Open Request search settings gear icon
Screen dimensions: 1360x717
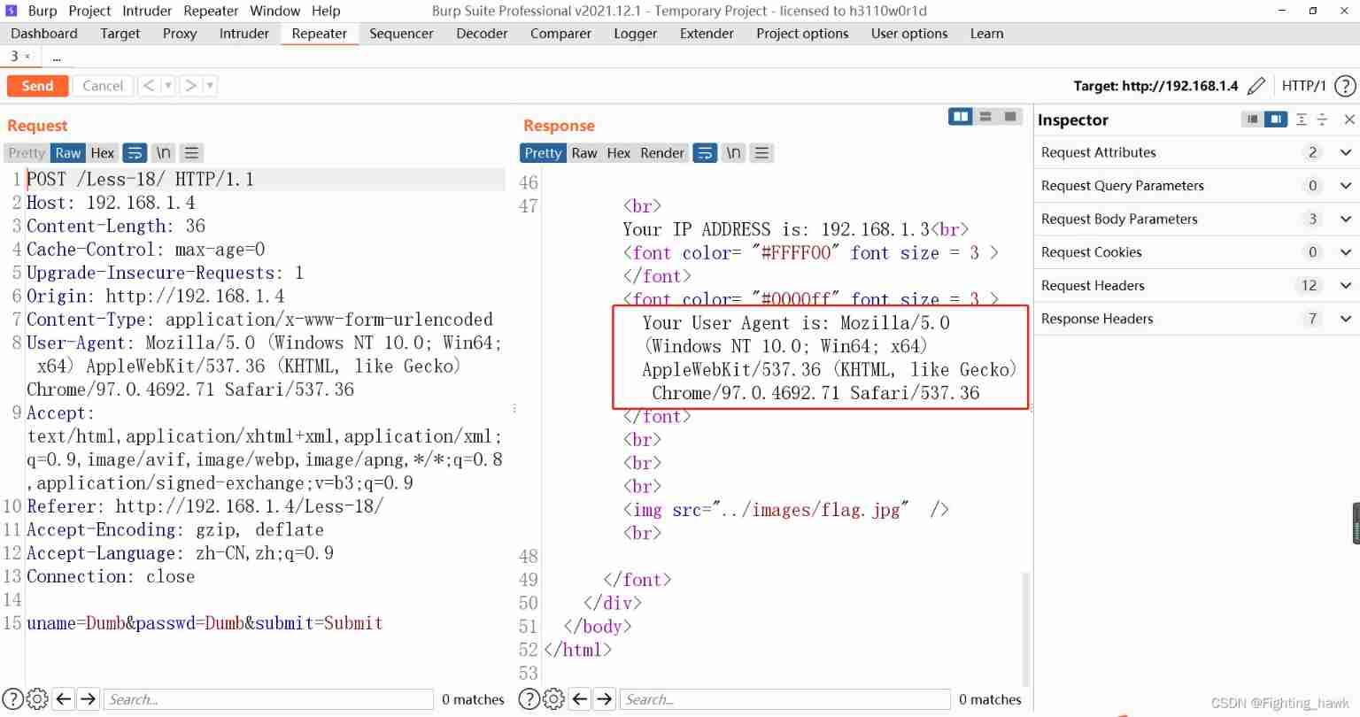[37, 699]
